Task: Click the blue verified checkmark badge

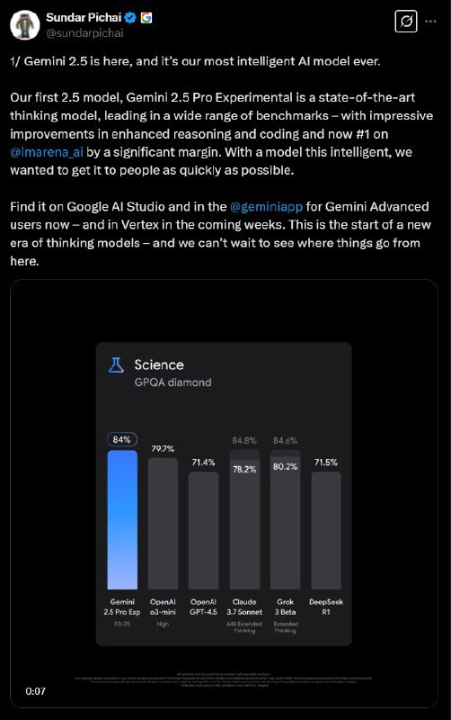Action: pyautogui.click(x=130, y=18)
